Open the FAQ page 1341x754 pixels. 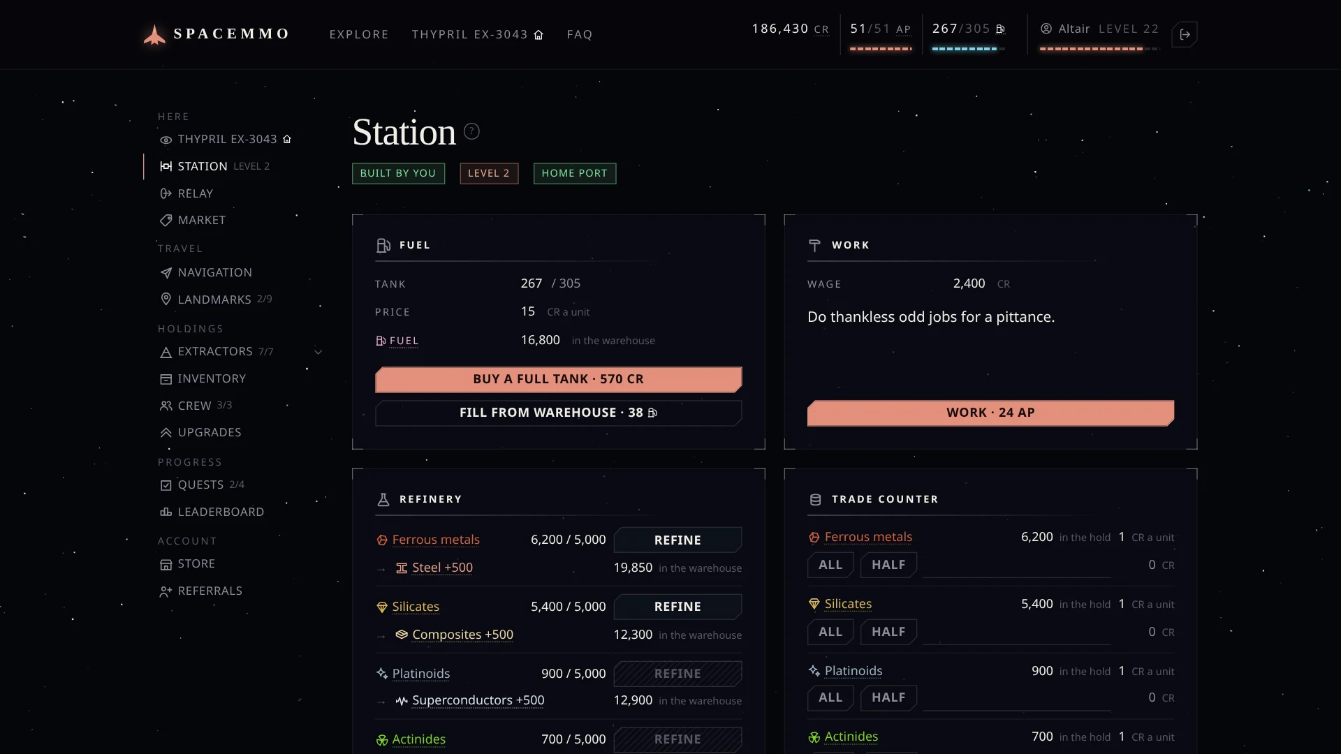580,34
